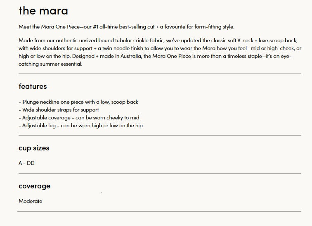Click the text '#1 all-time best-selling cut'
Image resolution: width=312 pixels, height=226 pixels.
tap(123, 27)
